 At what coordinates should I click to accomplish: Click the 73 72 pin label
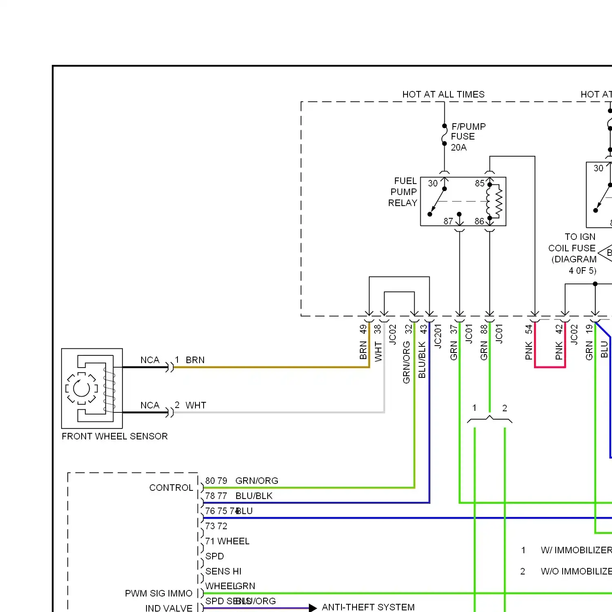[216, 526]
